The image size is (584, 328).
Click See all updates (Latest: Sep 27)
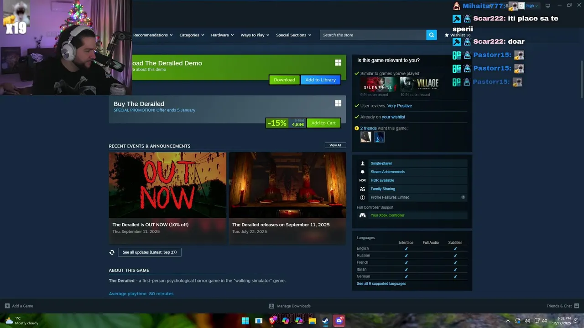[150, 252]
